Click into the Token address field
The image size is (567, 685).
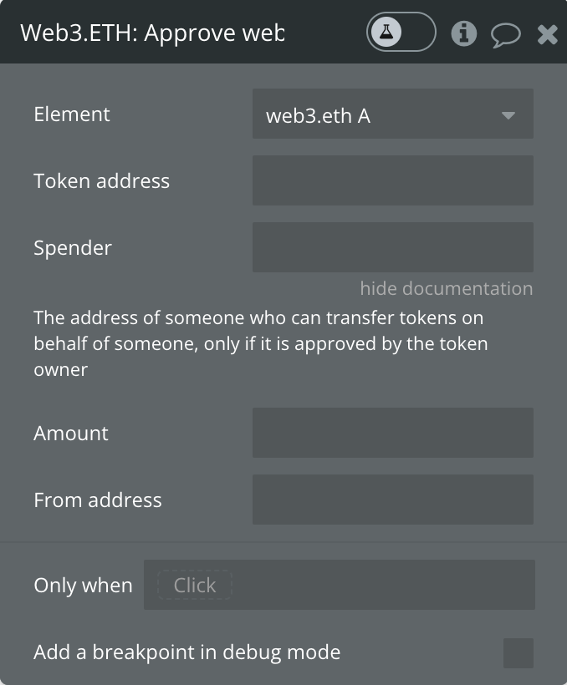click(x=392, y=180)
